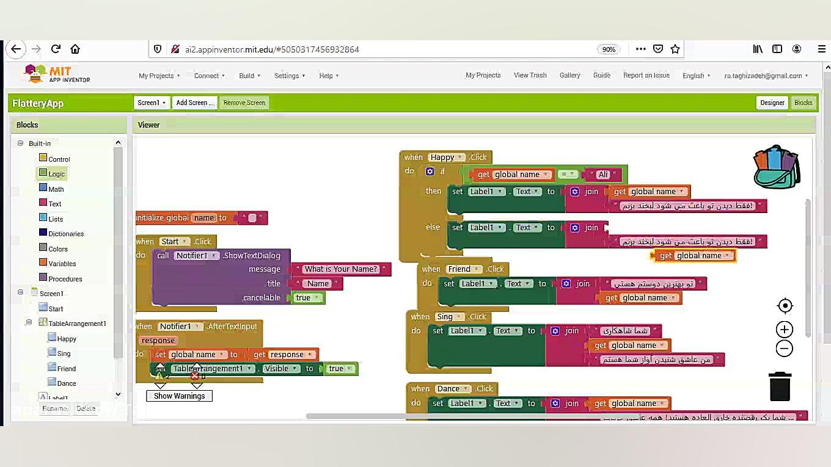This screenshot has width=831, height=467.
Task: Click the vertical scrollbar of the viewer
Action: click(807, 269)
